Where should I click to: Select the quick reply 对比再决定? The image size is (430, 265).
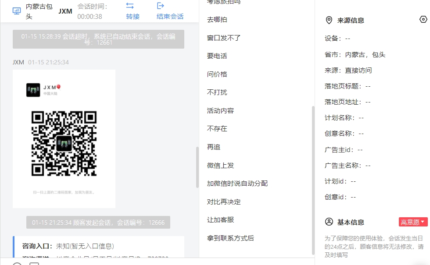pyautogui.click(x=224, y=202)
